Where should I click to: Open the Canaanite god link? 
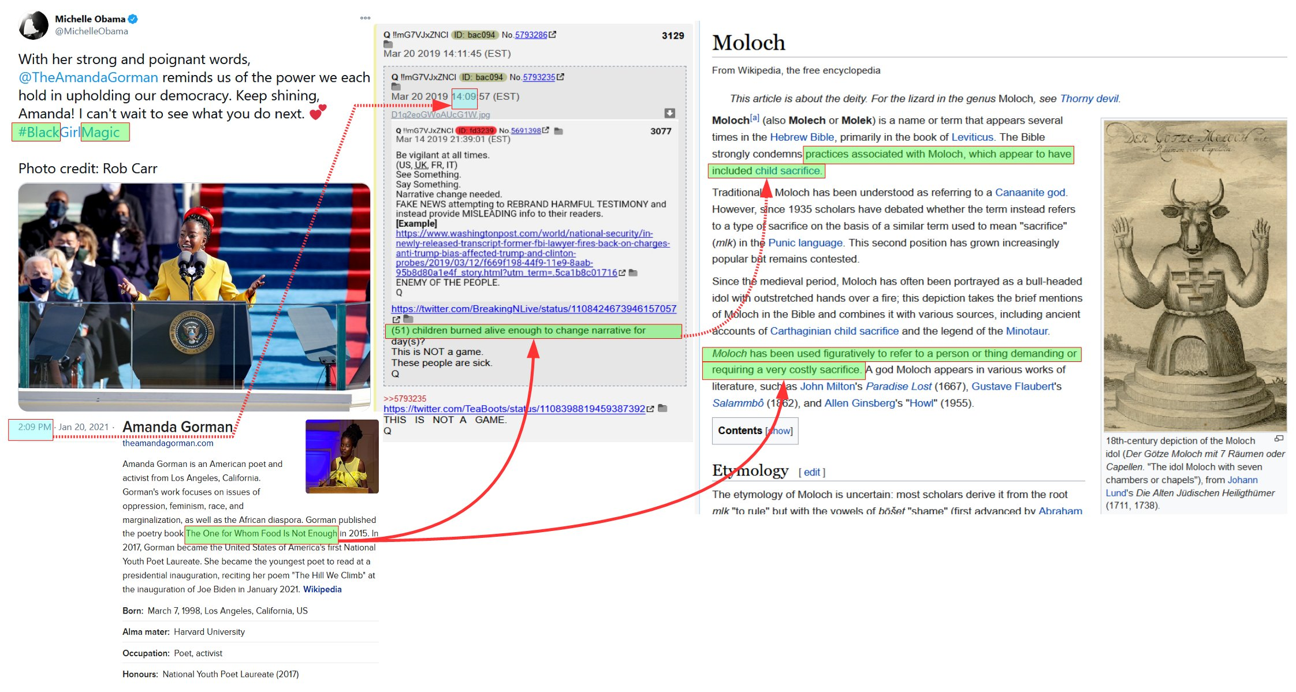coord(1030,193)
